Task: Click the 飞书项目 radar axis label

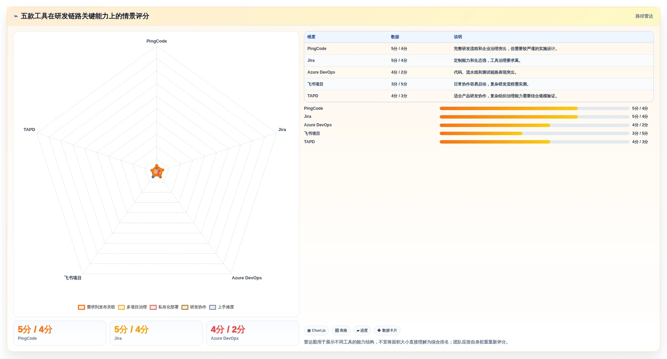Action: (73, 278)
